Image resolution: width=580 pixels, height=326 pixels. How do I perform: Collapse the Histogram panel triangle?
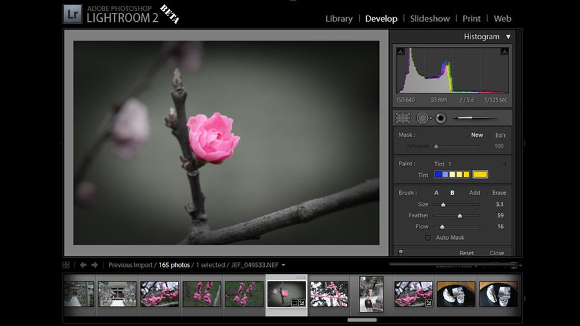click(508, 37)
